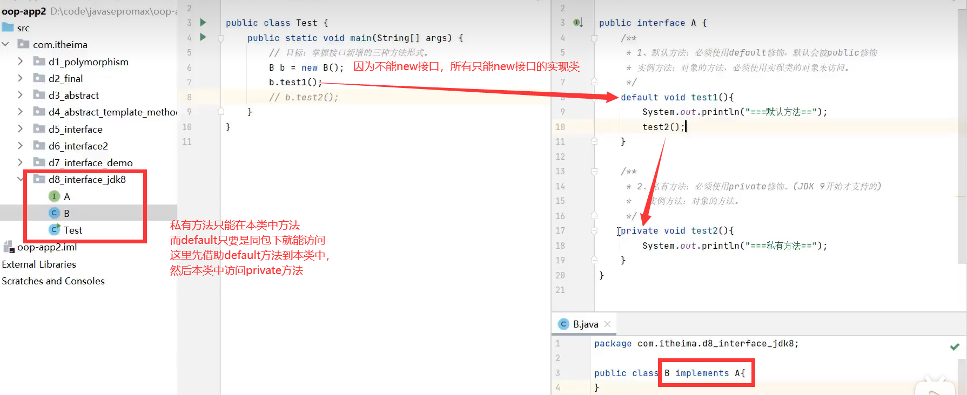Click 'public interface A' declaration
Viewport: 967px width, 395px height.
(648, 23)
